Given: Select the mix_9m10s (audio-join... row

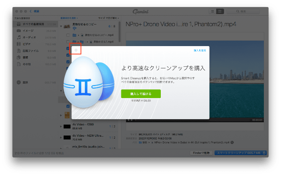Looking at the screenshot, I should pos(89,146).
